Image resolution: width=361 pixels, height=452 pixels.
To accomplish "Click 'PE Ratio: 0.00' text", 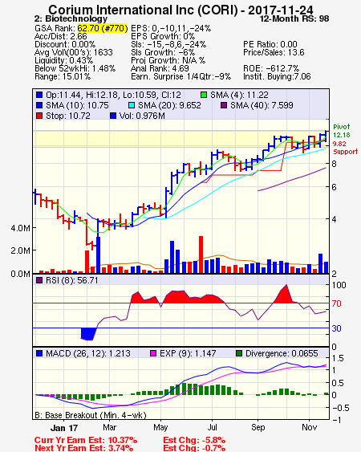I will click(x=270, y=44).
